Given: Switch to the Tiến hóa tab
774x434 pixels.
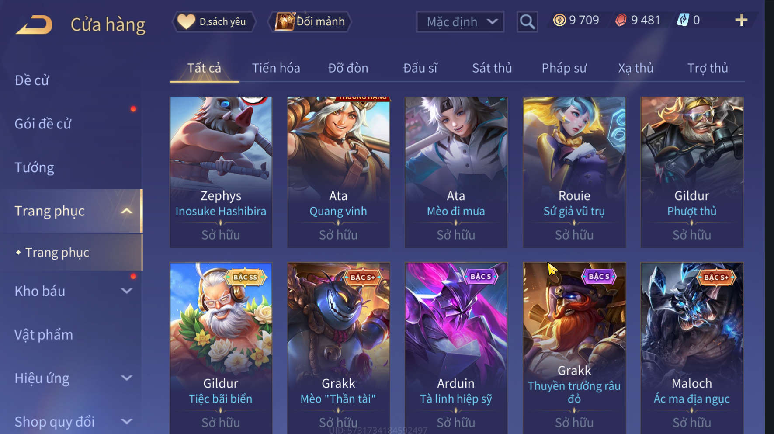Looking at the screenshot, I should coord(276,68).
